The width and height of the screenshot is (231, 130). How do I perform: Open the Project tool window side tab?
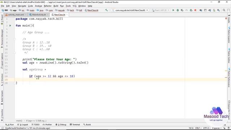(x=2, y=20)
